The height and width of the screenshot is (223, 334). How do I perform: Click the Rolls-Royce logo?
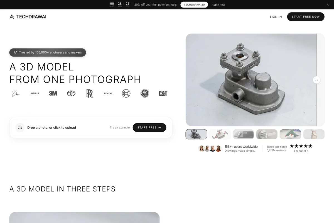(89, 93)
